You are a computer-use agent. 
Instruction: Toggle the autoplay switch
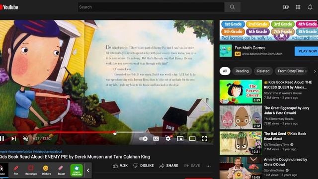point(144,139)
